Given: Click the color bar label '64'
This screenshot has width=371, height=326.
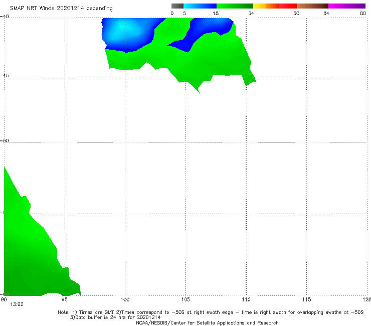Looking at the screenshot, I should (326, 14).
